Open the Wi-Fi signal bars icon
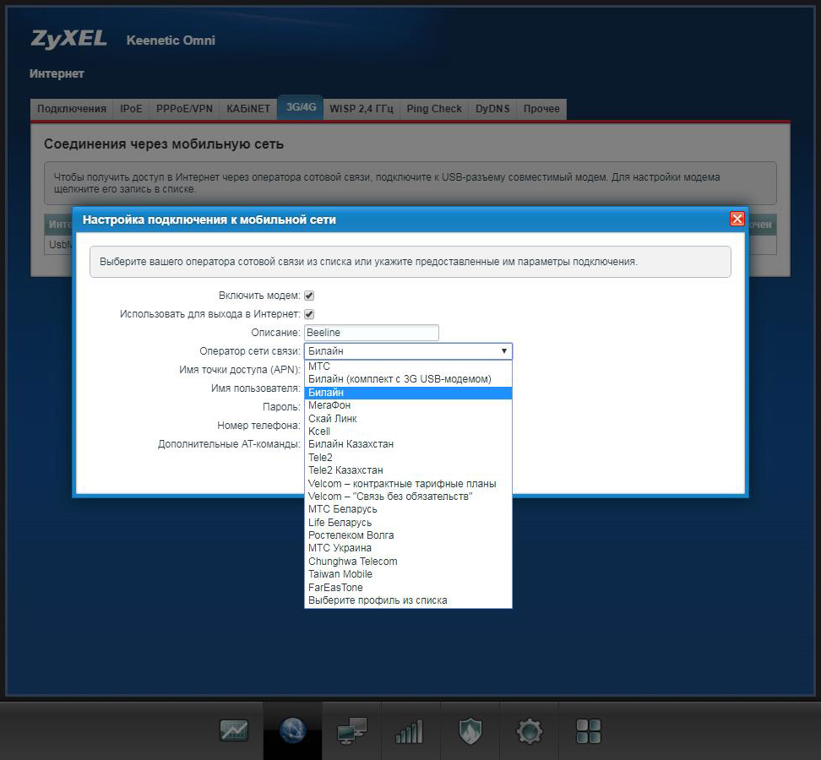This screenshot has height=760, width=821. click(410, 730)
